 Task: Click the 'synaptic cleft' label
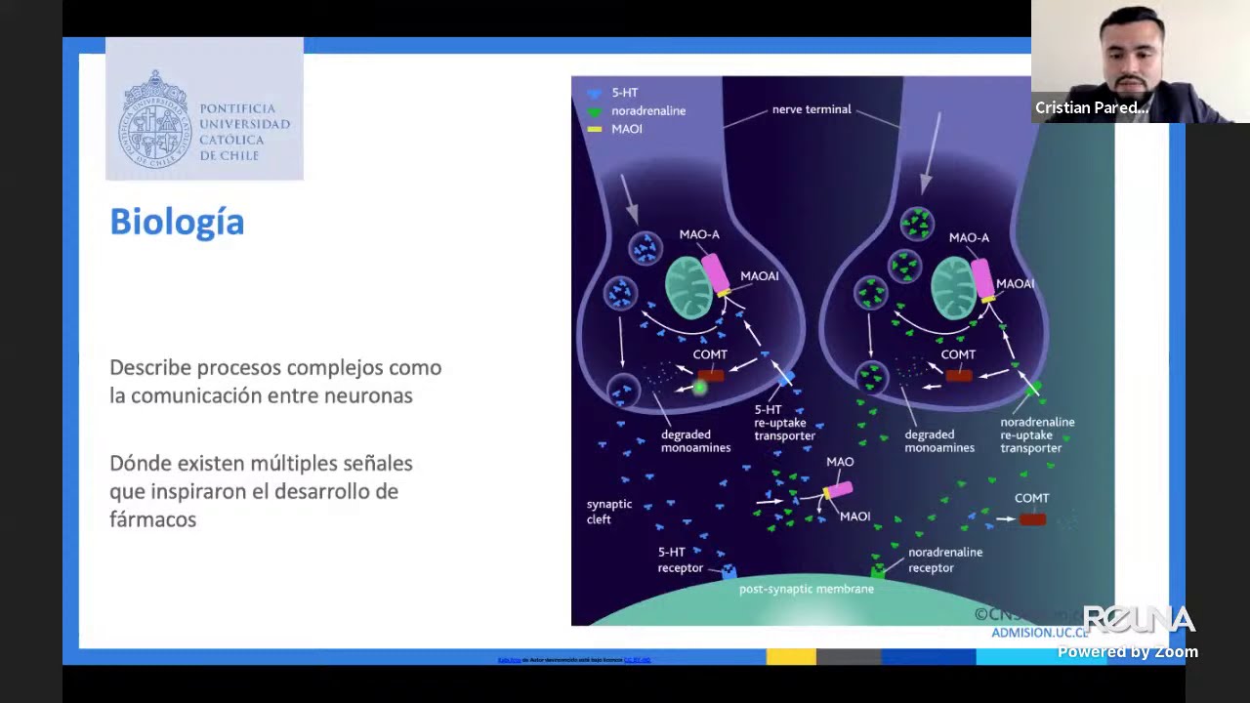point(609,512)
